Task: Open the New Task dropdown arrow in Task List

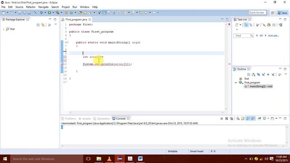Action: tap(241, 25)
